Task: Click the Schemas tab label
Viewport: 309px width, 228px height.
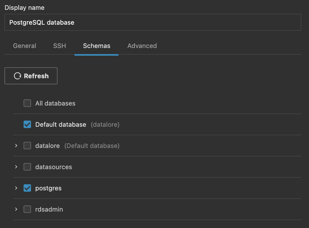Action: [x=96, y=46]
